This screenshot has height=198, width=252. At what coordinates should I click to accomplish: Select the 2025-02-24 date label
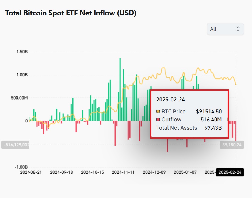click(x=231, y=172)
